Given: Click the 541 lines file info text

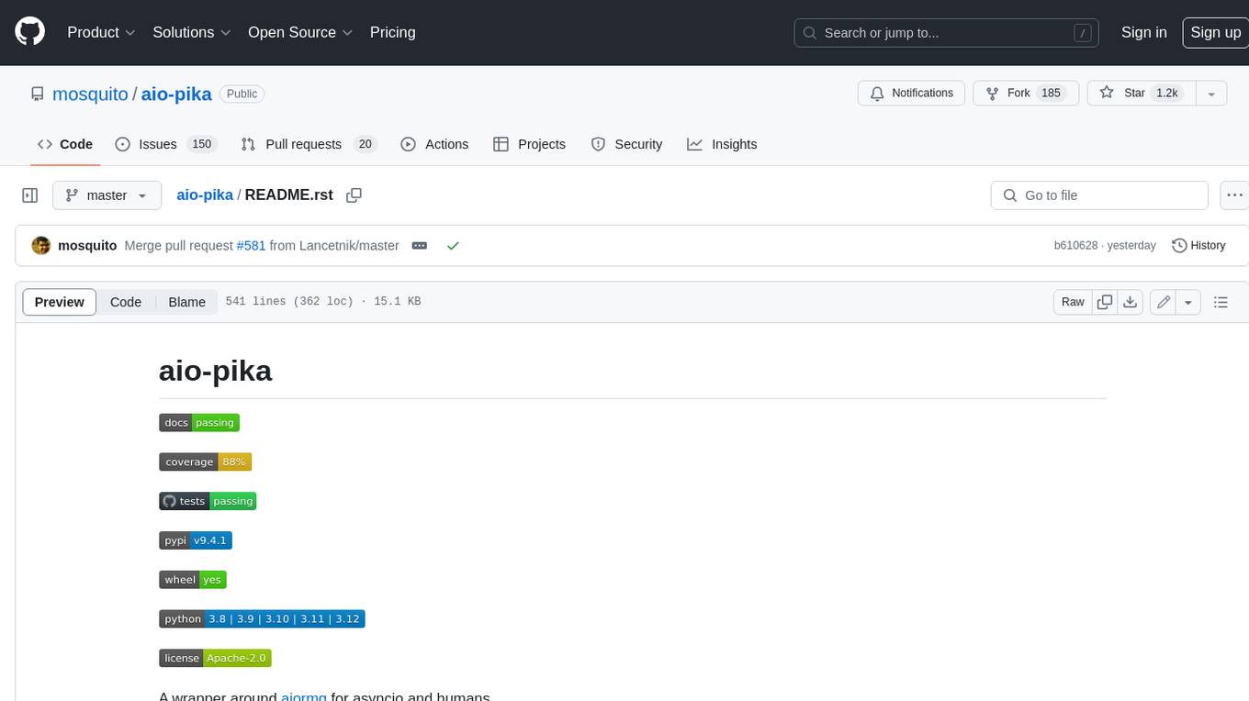Looking at the screenshot, I should (x=322, y=302).
